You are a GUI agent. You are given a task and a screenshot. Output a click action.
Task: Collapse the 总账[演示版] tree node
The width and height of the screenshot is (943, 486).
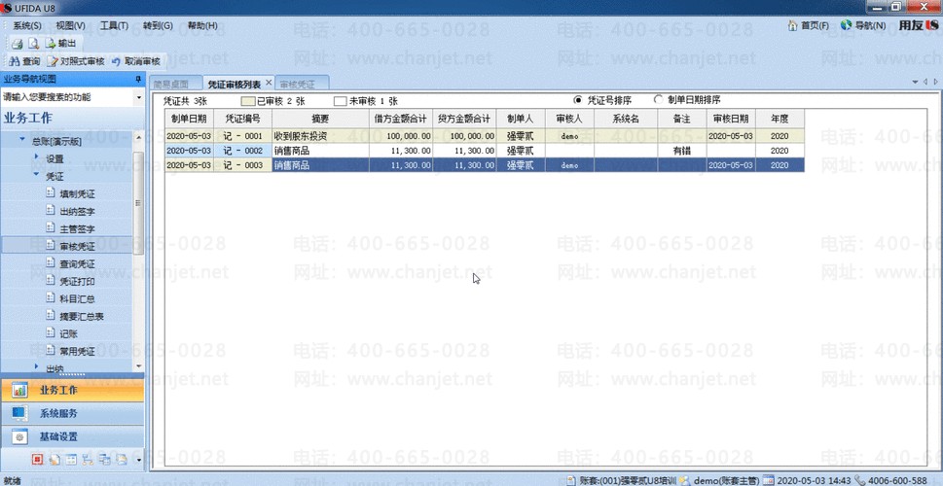pos(22,139)
